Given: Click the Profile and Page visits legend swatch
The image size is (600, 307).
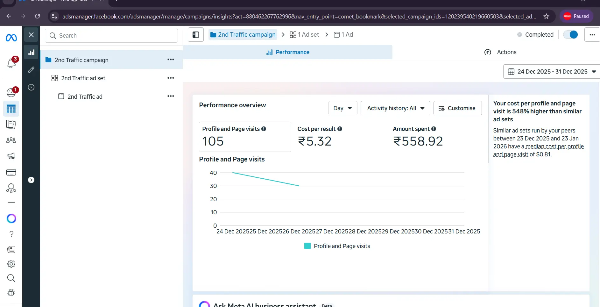Looking at the screenshot, I should pos(307,246).
